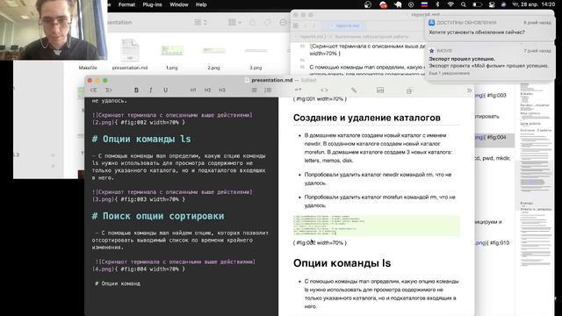Select 1.png file in Finder window
562x316 pixels.
point(172,55)
